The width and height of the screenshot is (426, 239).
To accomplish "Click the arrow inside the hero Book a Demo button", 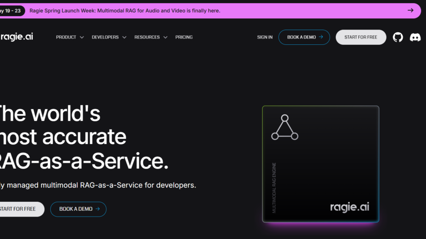I will point(98,209).
